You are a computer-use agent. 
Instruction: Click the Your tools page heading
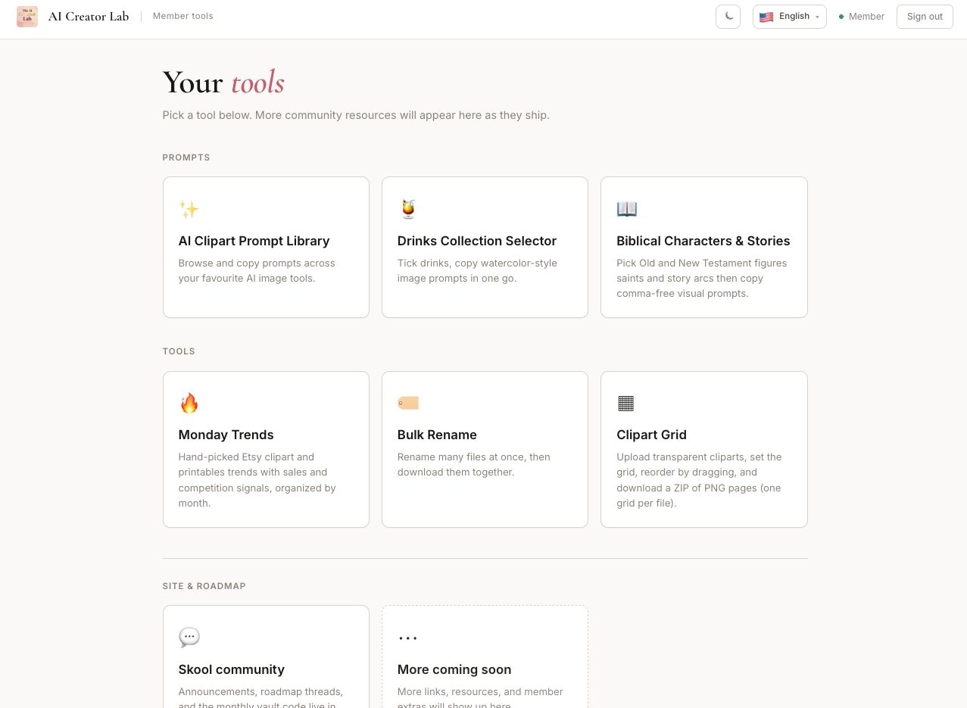click(223, 83)
